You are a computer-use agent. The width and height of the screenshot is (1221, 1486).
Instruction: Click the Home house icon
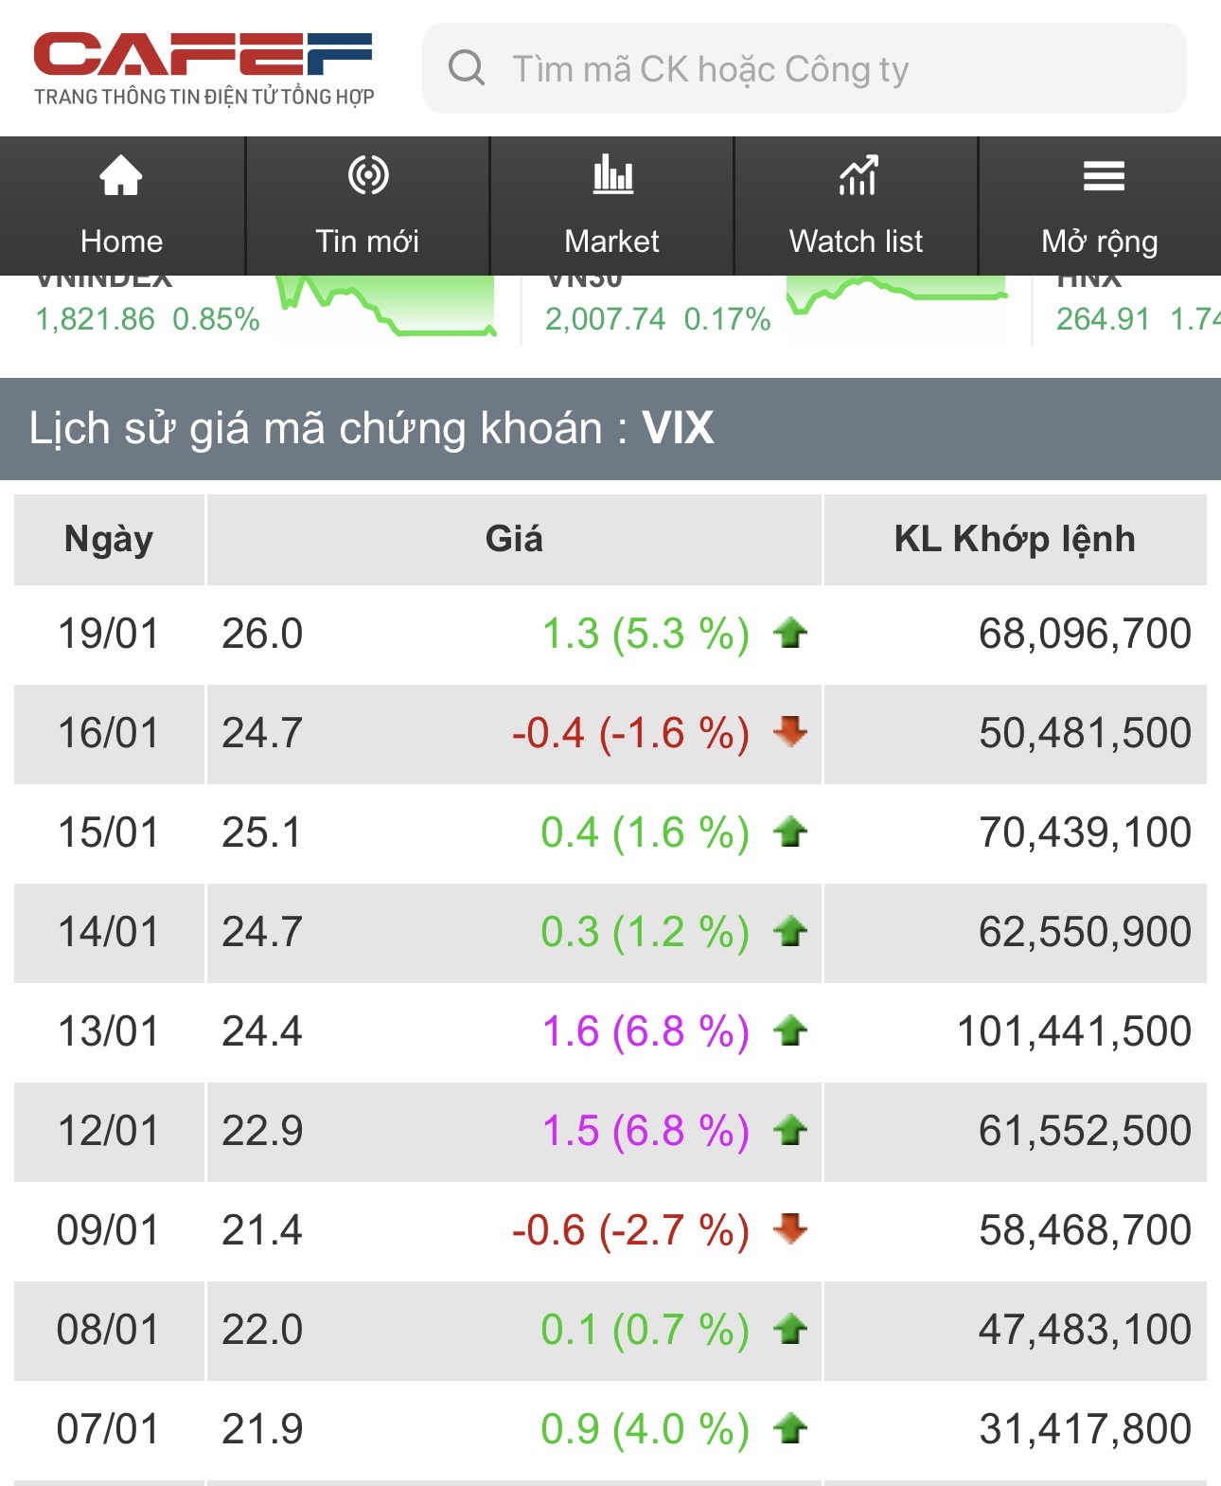point(121,176)
